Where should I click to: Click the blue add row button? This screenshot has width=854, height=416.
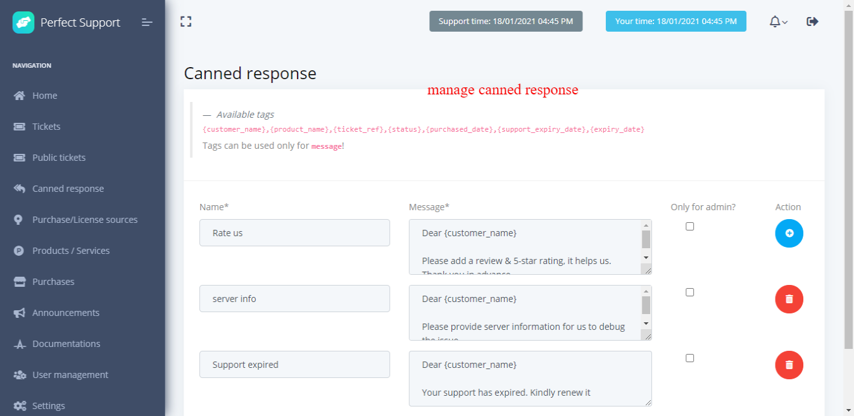click(x=789, y=234)
